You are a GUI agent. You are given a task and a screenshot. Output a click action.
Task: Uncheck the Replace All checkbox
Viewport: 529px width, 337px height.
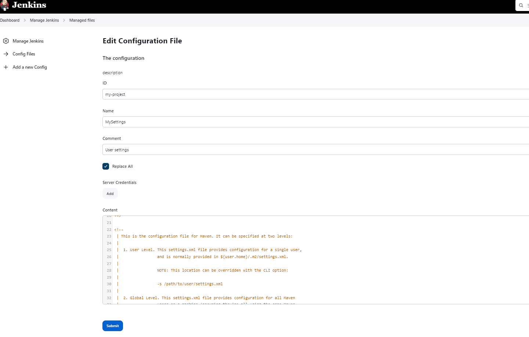106,166
